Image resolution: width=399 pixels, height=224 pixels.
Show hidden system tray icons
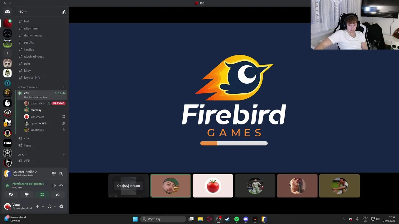click(x=344, y=219)
